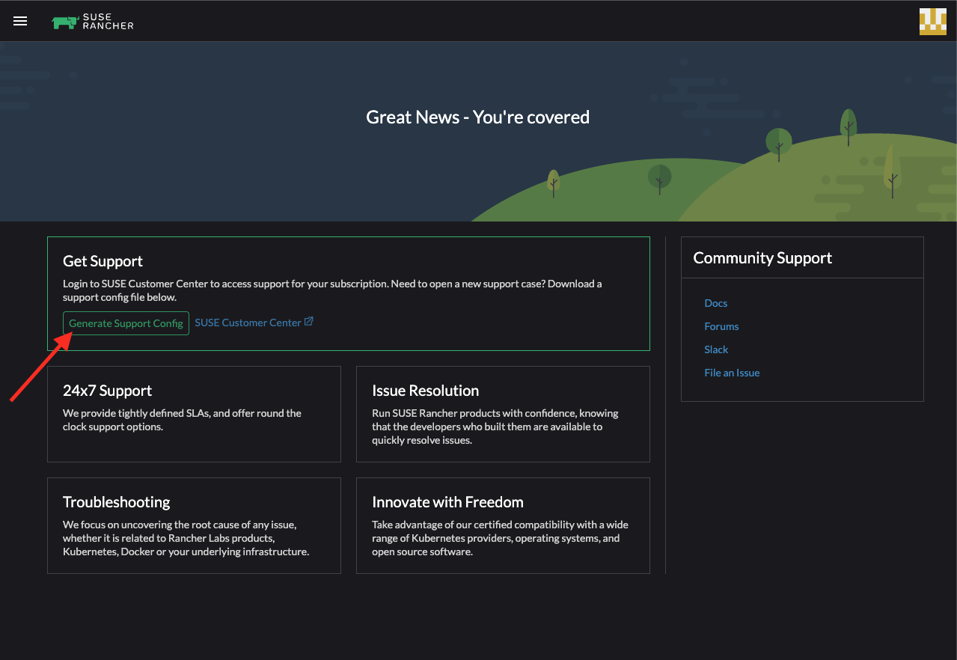Screen dimensions: 957x660
Task: Open the hamburger navigation menu
Action: tap(20, 21)
